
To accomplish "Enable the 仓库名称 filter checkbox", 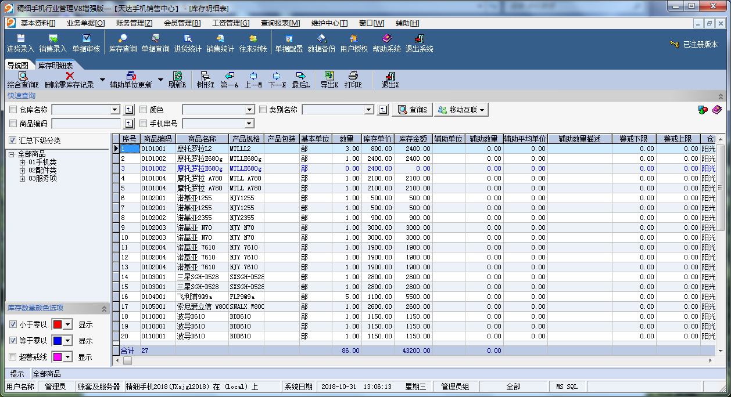I will [x=13, y=110].
